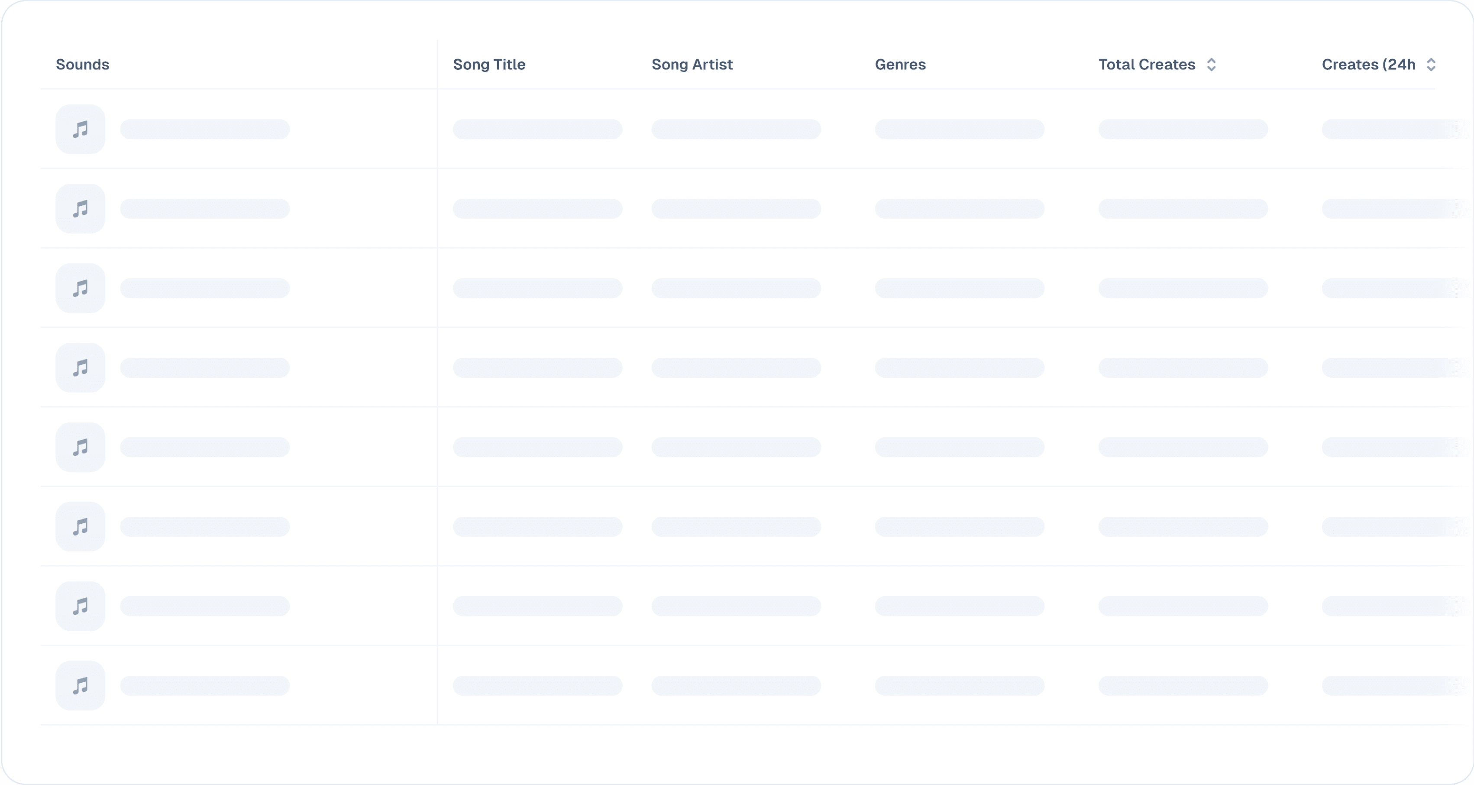Click the Creates (24h column header text
The height and width of the screenshot is (785, 1474).
pyautogui.click(x=1368, y=65)
